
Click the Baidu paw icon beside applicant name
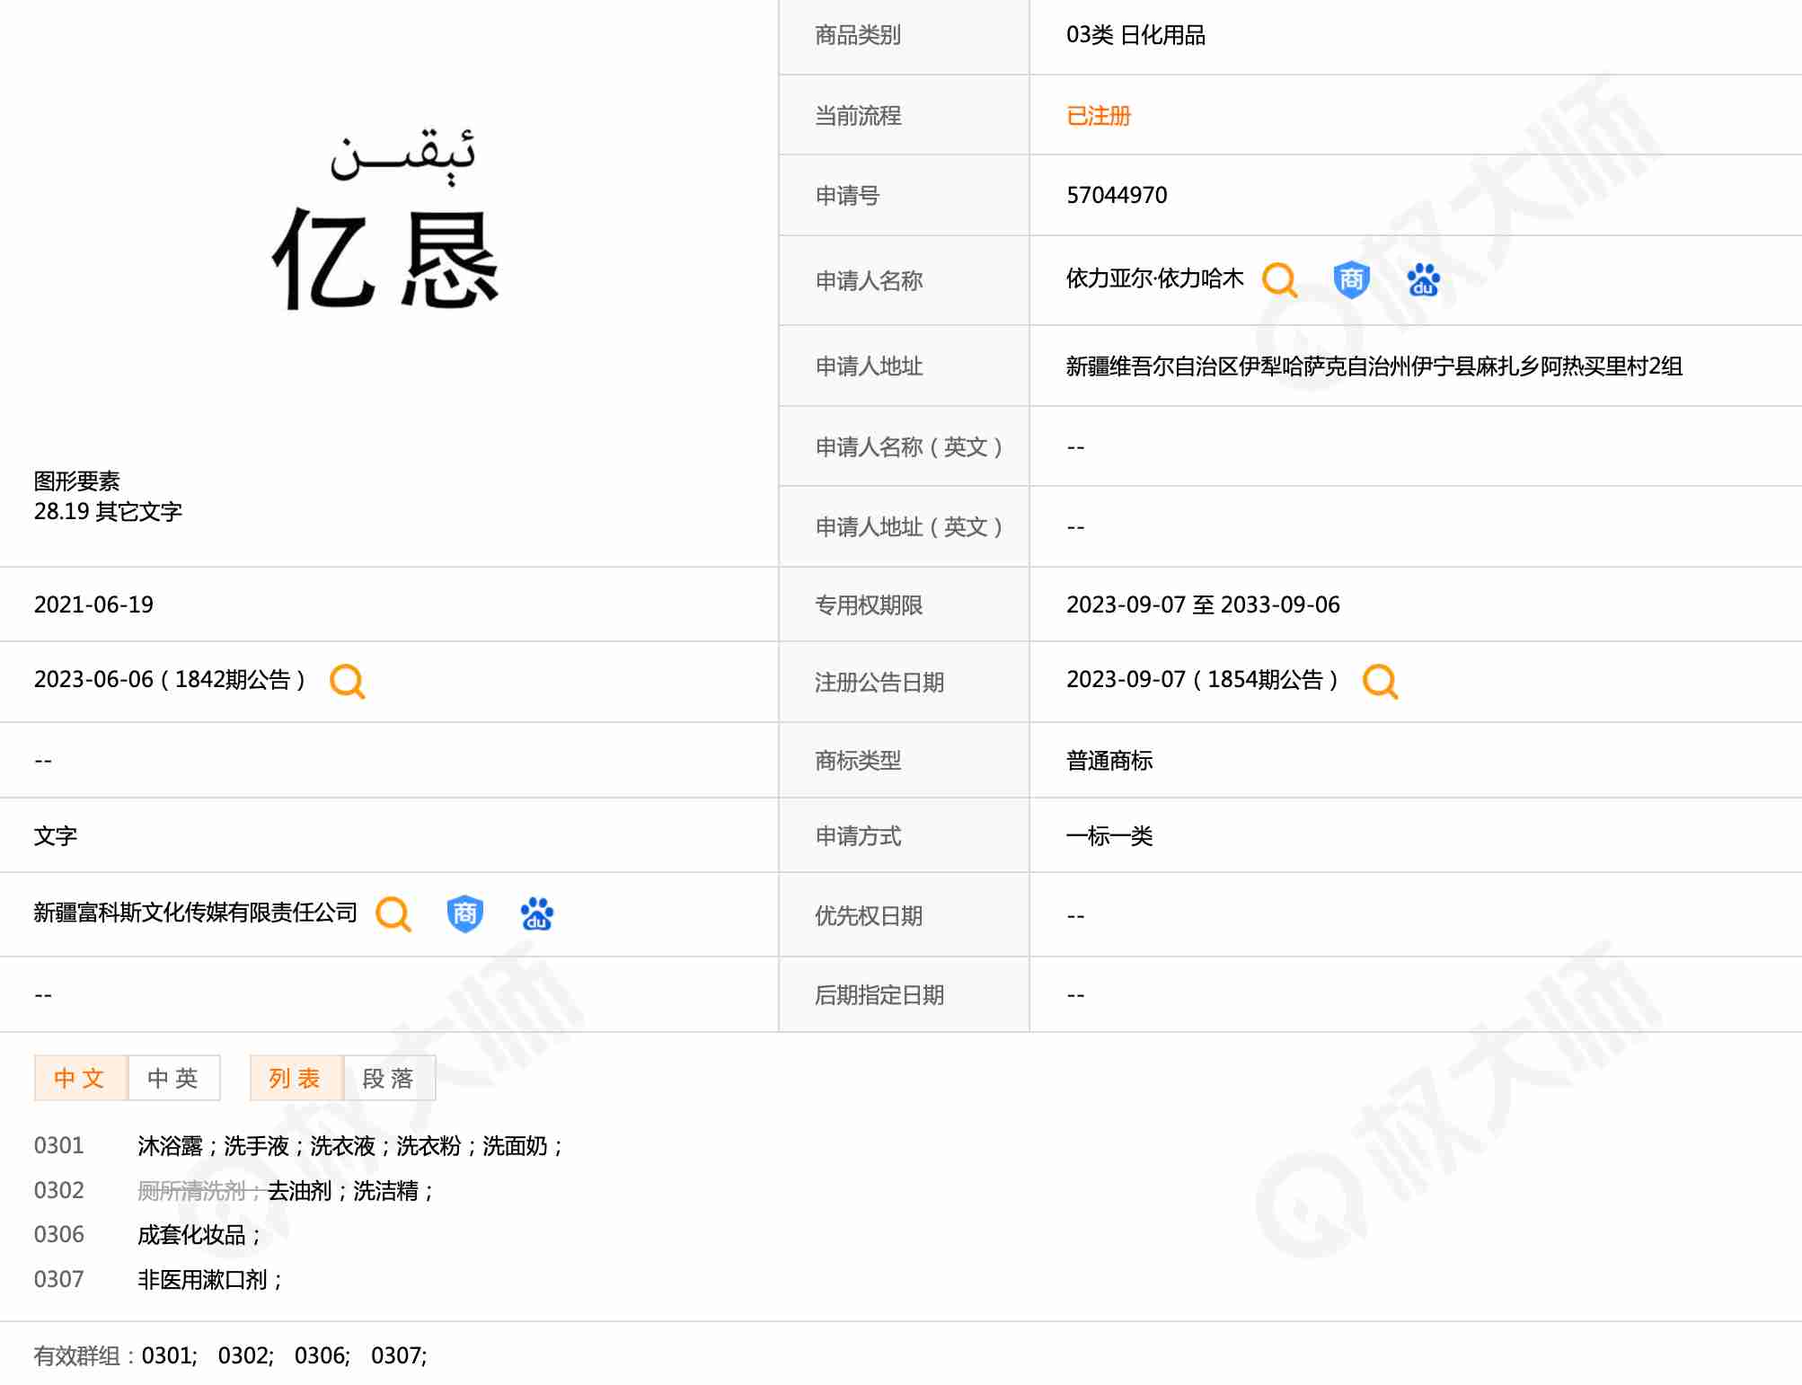[1423, 280]
